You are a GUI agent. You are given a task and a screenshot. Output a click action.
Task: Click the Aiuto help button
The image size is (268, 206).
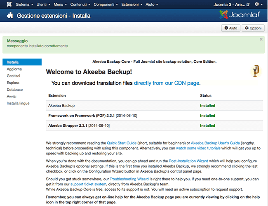pos(231,28)
